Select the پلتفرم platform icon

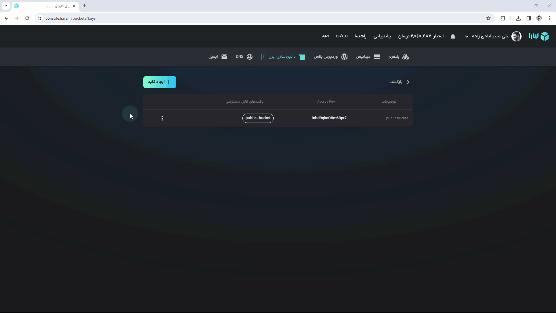pyautogui.click(x=405, y=57)
